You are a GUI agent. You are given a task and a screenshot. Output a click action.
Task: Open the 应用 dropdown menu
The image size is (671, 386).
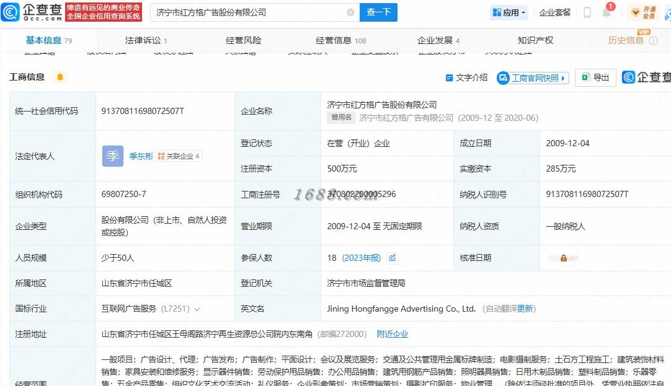click(x=509, y=12)
